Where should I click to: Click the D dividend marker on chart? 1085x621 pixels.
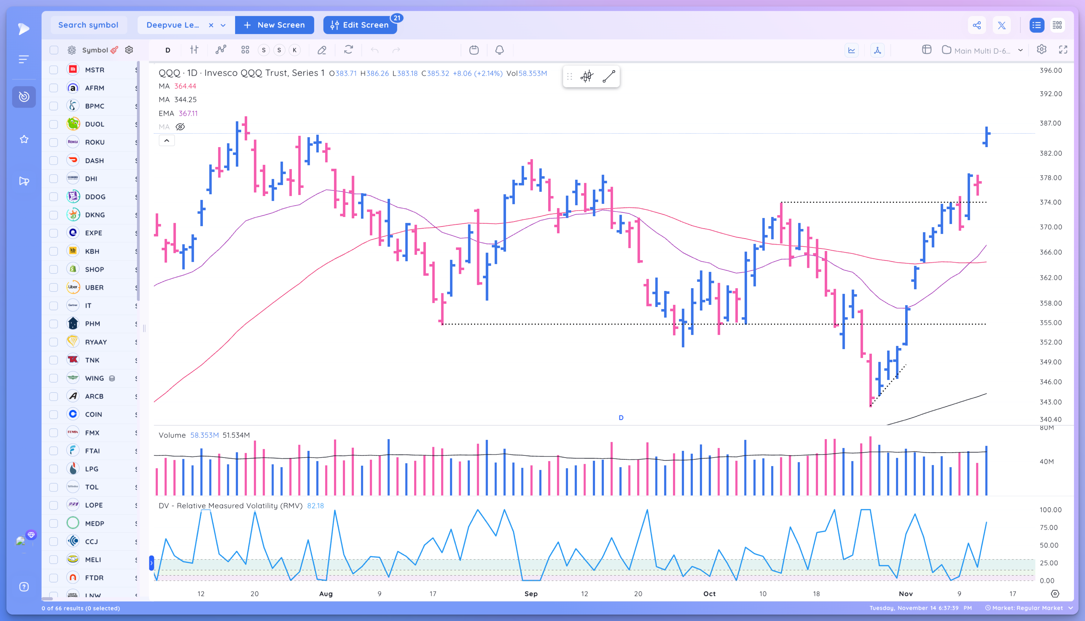tap(621, 418)
